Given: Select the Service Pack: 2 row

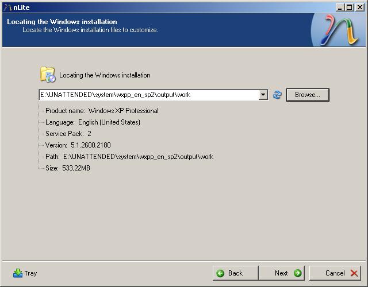Looking at the screenshot, I should [68, 134].
